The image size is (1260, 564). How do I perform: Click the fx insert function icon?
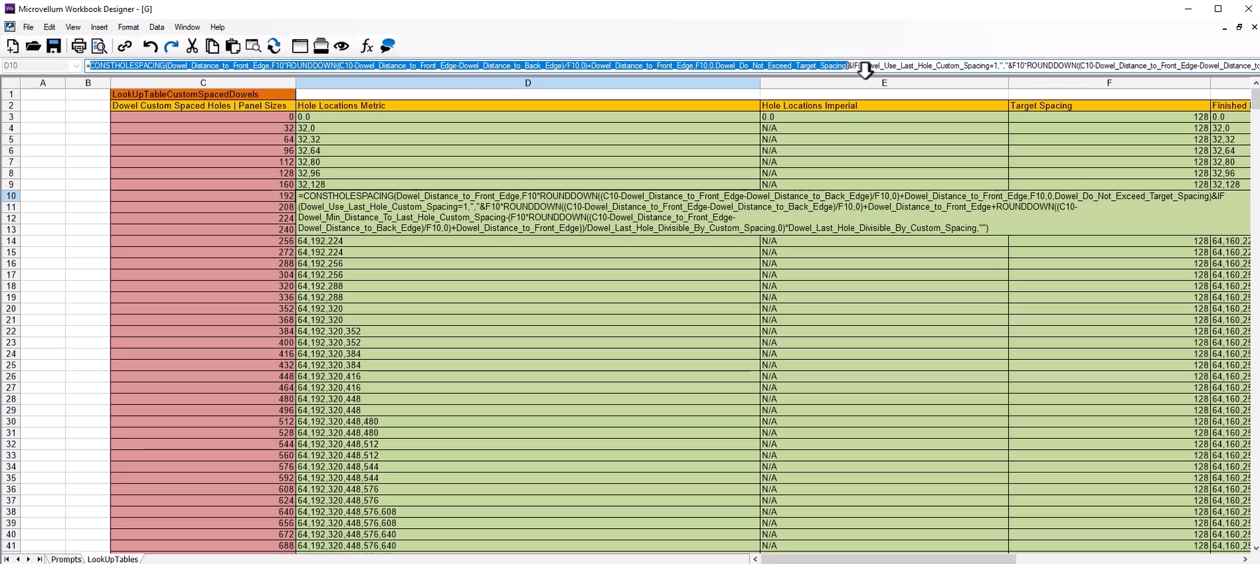(366, 46)
